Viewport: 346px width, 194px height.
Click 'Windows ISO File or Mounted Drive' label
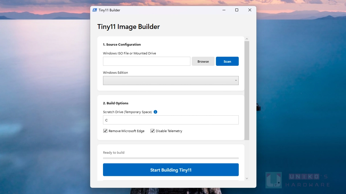coord(129,53)
